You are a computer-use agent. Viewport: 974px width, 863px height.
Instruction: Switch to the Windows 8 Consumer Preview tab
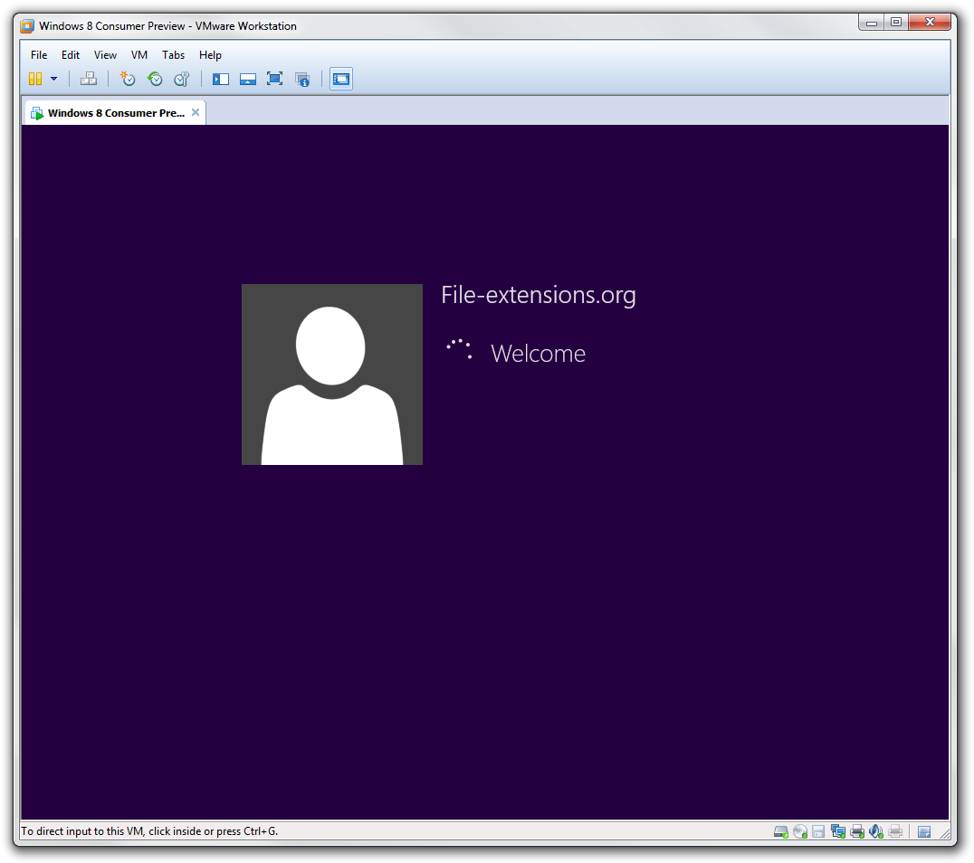pyautogui.click(x=109, y=112)
